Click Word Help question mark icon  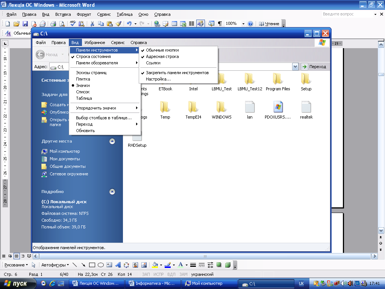coord(250,24)
